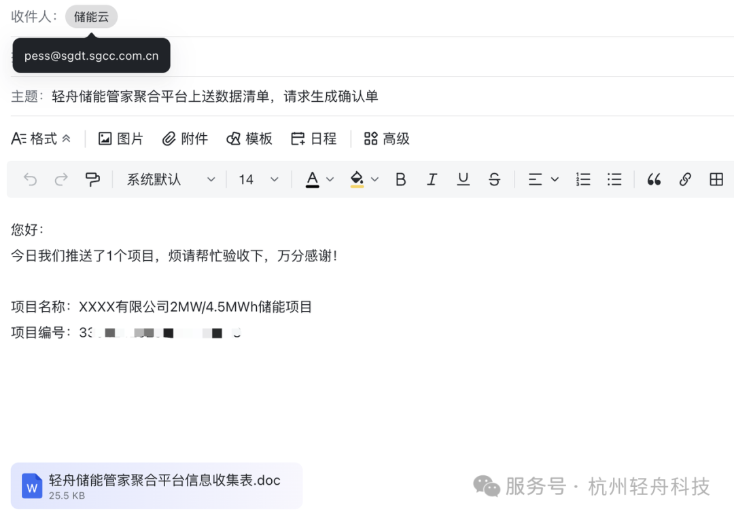
Task: Open attachment 轻舟储能管家聚合平台信息收集表.doc
Action: click(x=156, y=485)
